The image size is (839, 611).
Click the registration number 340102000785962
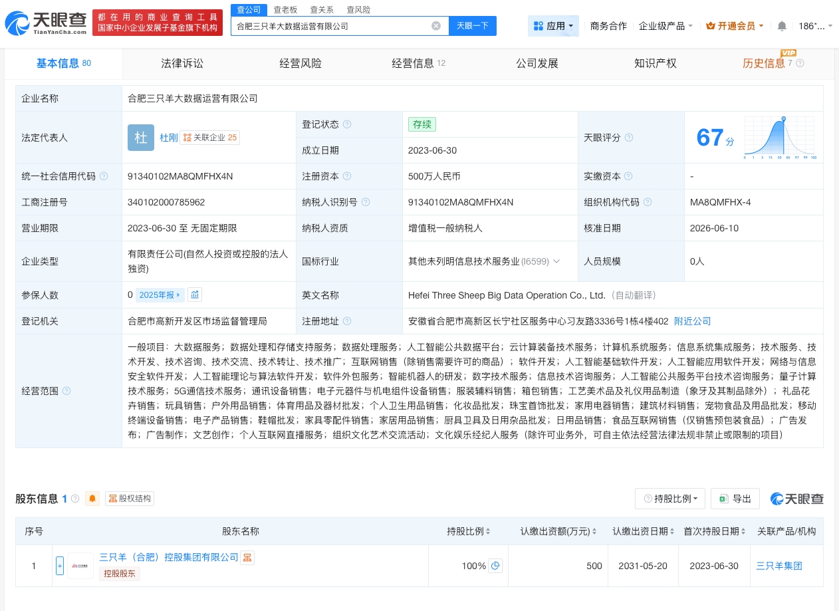click(166, 202)
